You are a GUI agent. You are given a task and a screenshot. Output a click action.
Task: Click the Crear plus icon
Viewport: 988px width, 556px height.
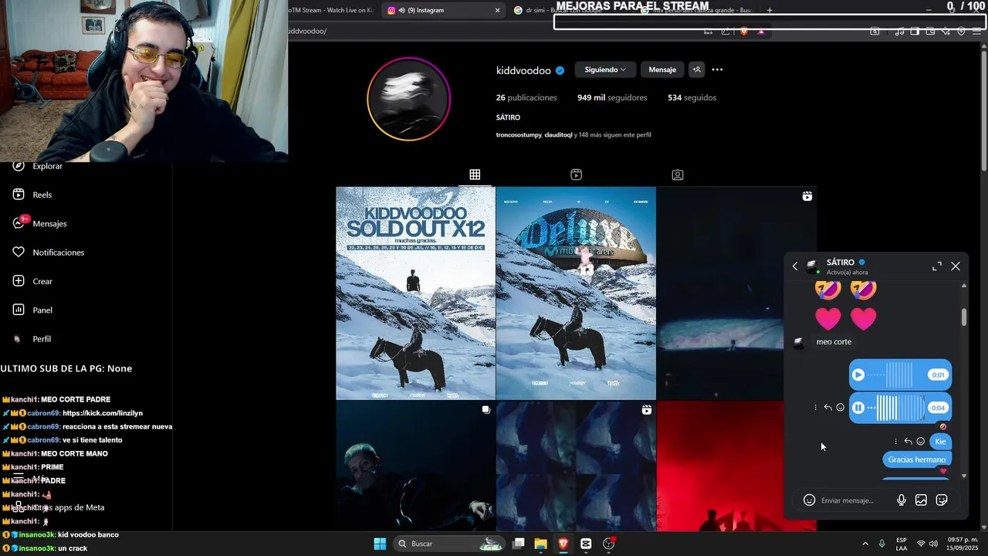coord(19,281)
